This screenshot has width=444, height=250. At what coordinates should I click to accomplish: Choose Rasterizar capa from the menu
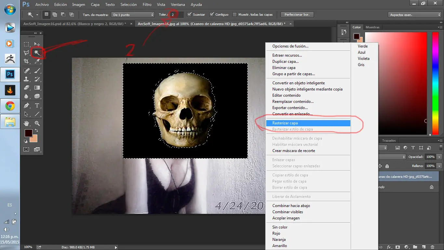293,123
